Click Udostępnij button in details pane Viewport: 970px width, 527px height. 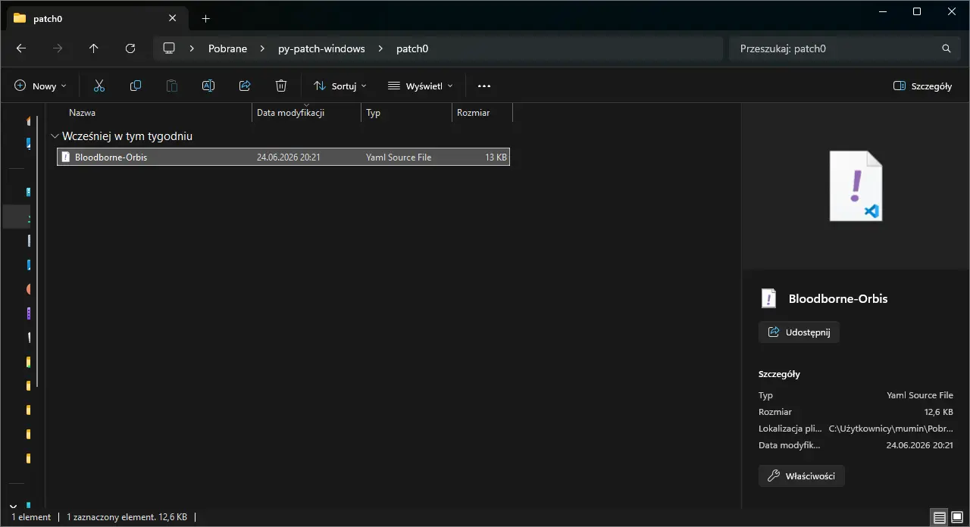point(799,332)
